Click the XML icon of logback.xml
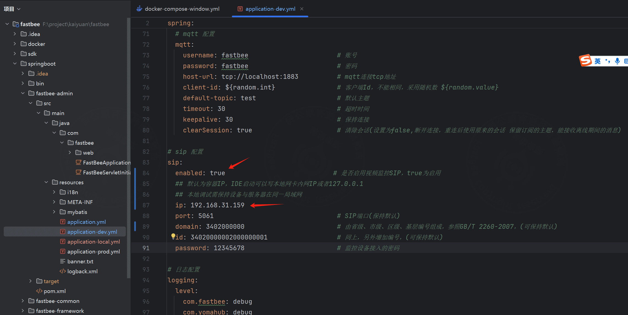This screenshot has width=628, height=315. (63, 271)
